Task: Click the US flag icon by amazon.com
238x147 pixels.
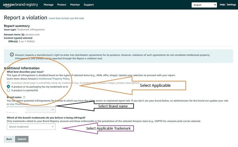Action: [23, 35]
